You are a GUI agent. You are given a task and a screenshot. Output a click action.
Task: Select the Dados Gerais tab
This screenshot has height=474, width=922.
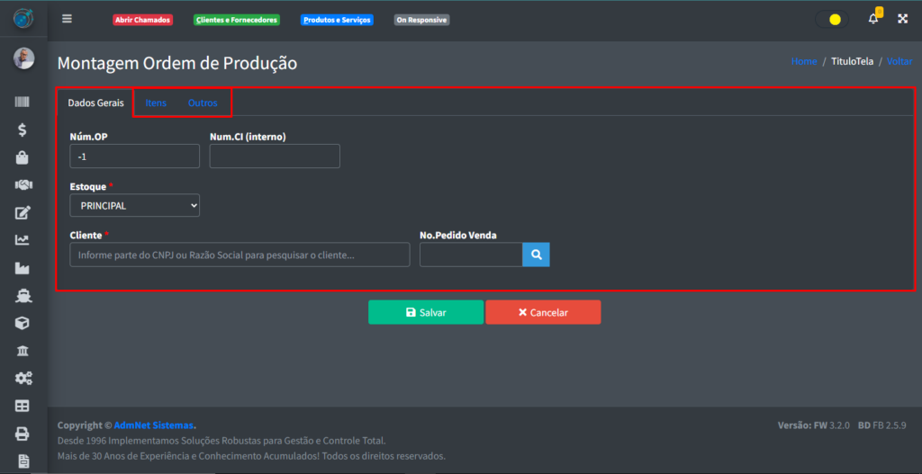coord(95,103)
